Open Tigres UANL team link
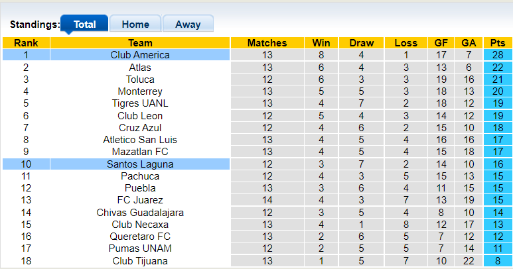This screenshot has height=269, width=513. click(140, 103)
